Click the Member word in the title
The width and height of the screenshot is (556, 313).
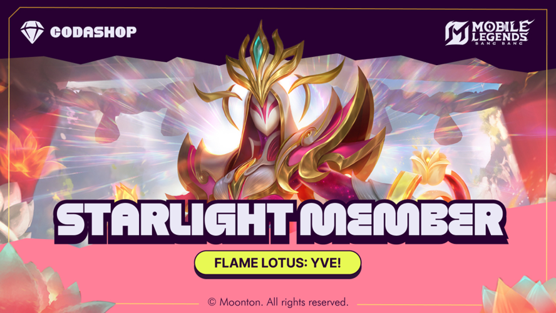[401, 220]
